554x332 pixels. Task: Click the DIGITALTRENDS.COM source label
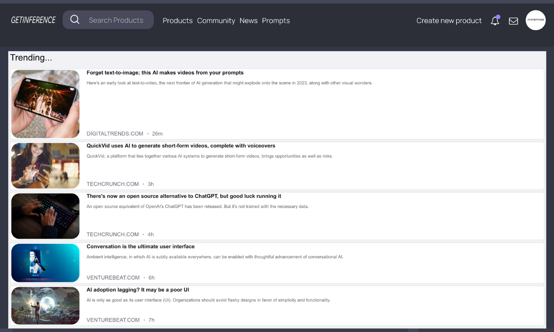115,134
